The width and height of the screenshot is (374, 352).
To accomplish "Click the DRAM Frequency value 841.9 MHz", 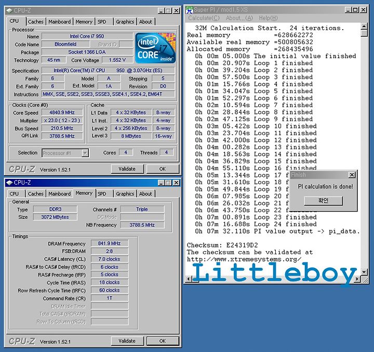I will pyautogui.click(x=109, y=243).
